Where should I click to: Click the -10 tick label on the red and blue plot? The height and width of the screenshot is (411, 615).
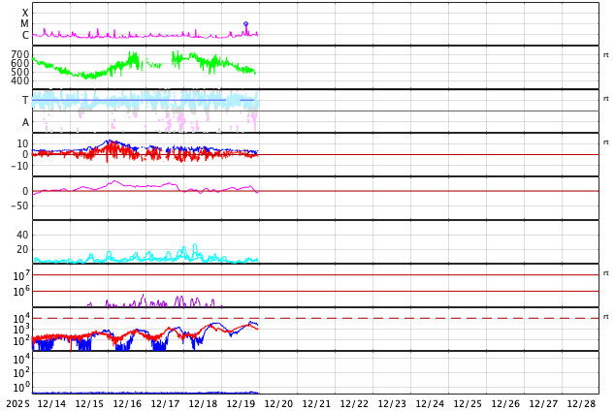(18, 166)
